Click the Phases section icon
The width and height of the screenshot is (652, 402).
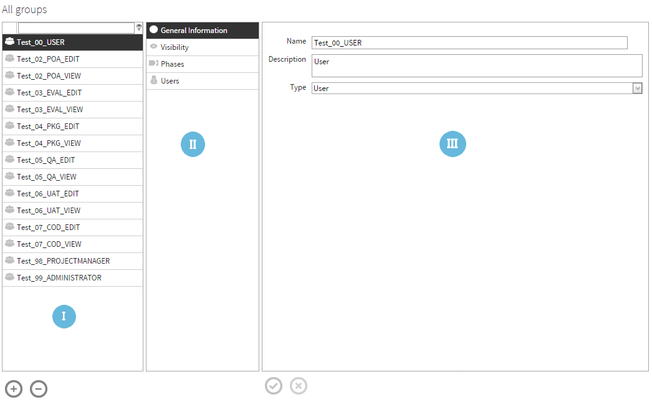[152, 64]
